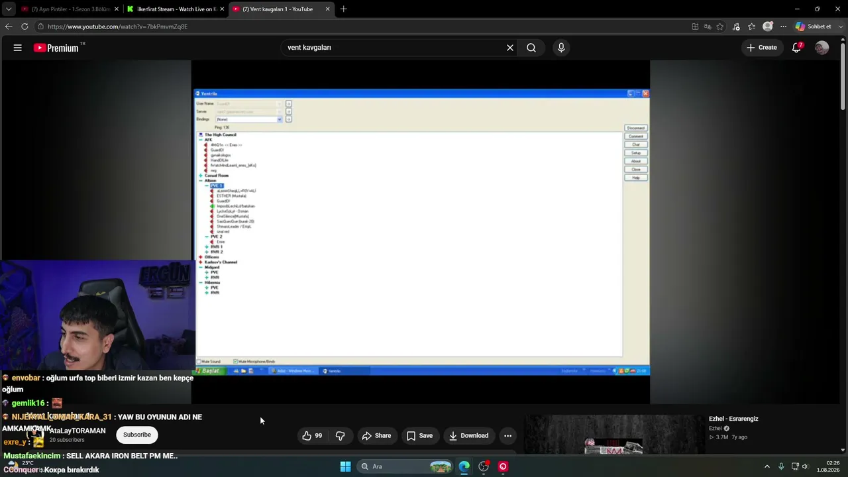This screenshot has height=477, width=848.
Task: Save video to a playlist
Action: pos(419,435)
